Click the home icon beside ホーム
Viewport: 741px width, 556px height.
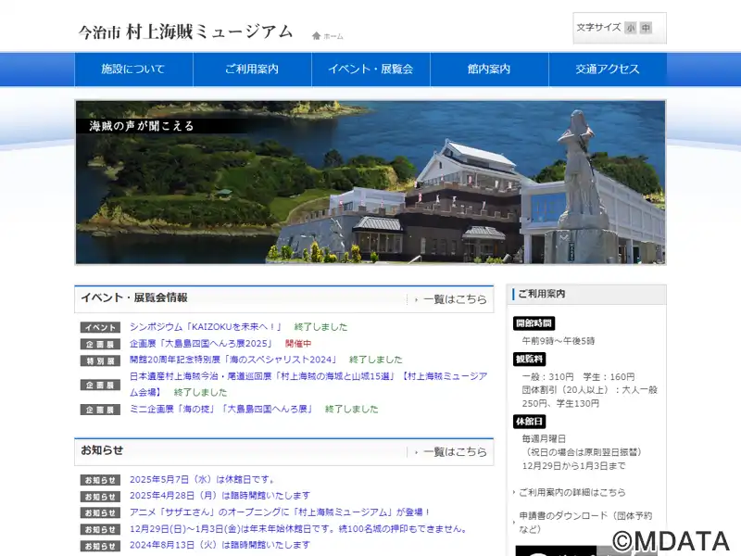316,36
